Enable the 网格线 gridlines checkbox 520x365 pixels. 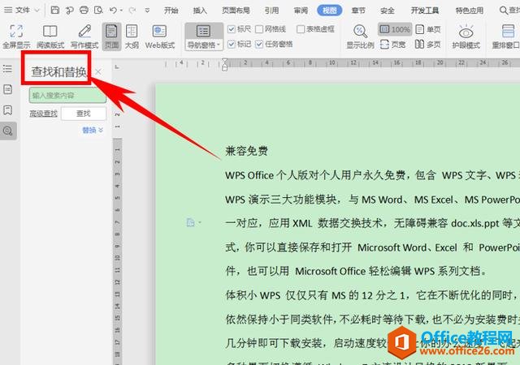pyautogui.click(x=261, y=28)
